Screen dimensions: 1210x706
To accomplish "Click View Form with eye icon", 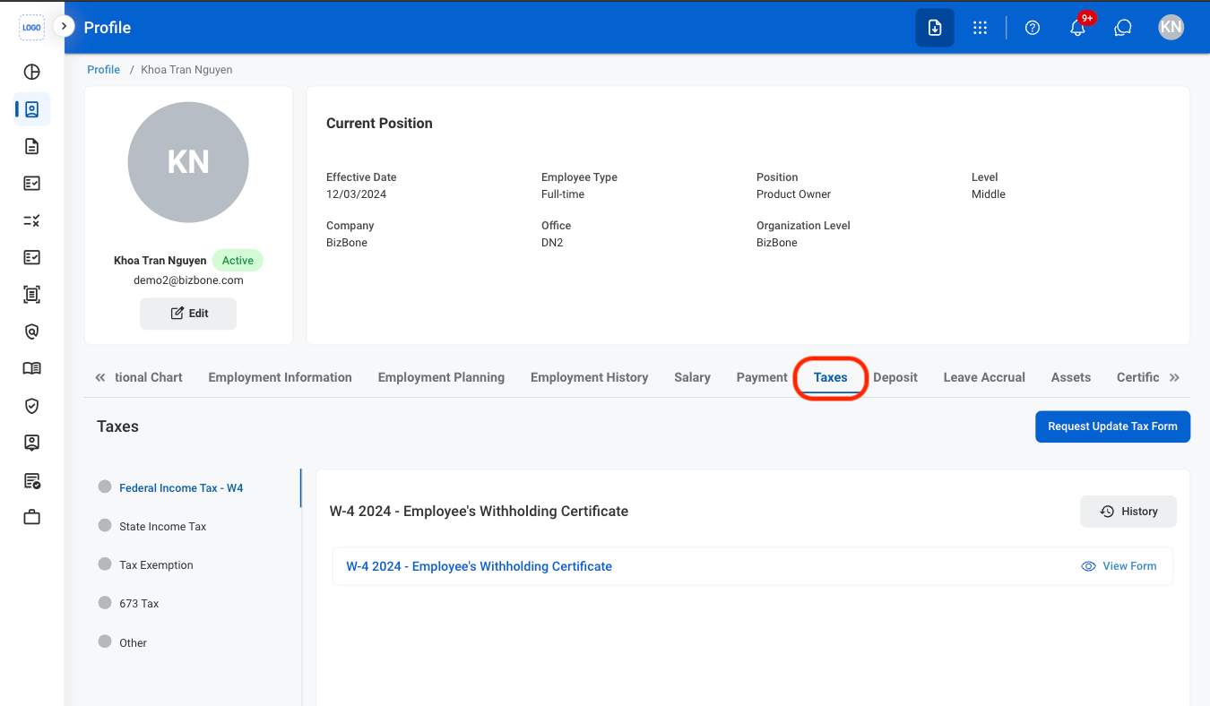I will pos(1119,566).
